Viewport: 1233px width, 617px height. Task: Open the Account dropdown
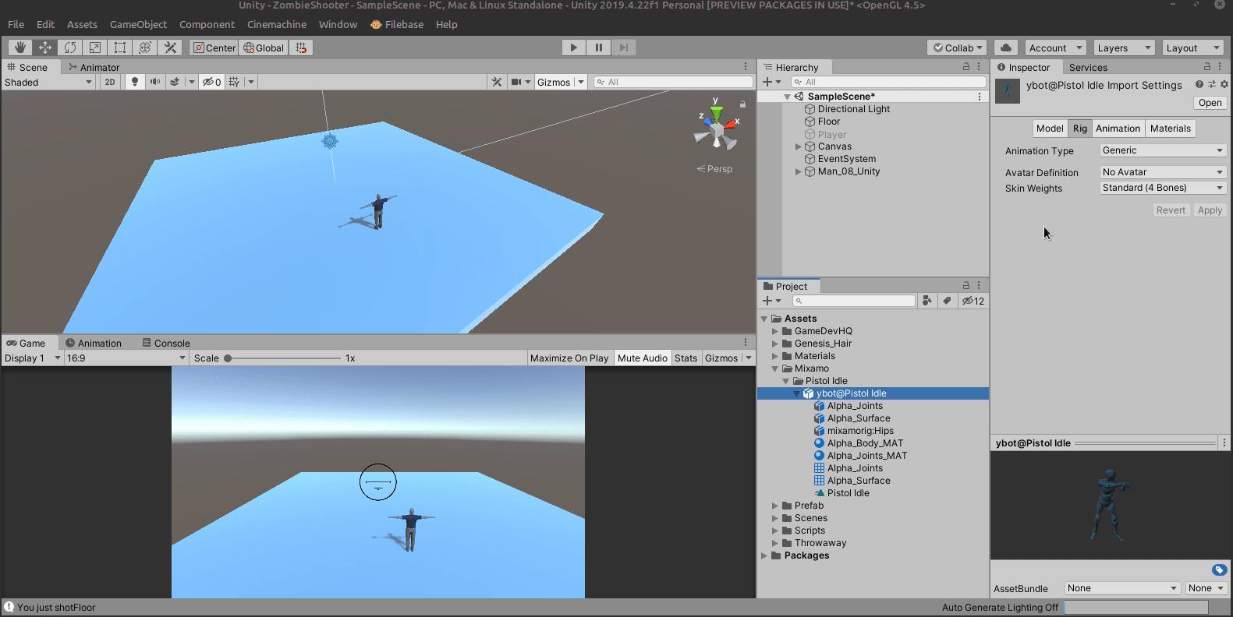(1054, 48)
